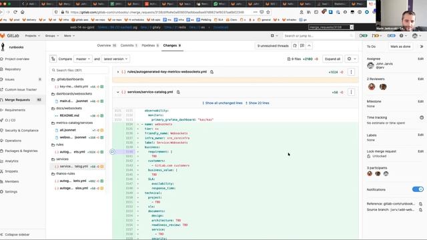The width and height of the screenshot is (427, 240).
Task: Open Repository in the left sidebar
Action: 13,69
